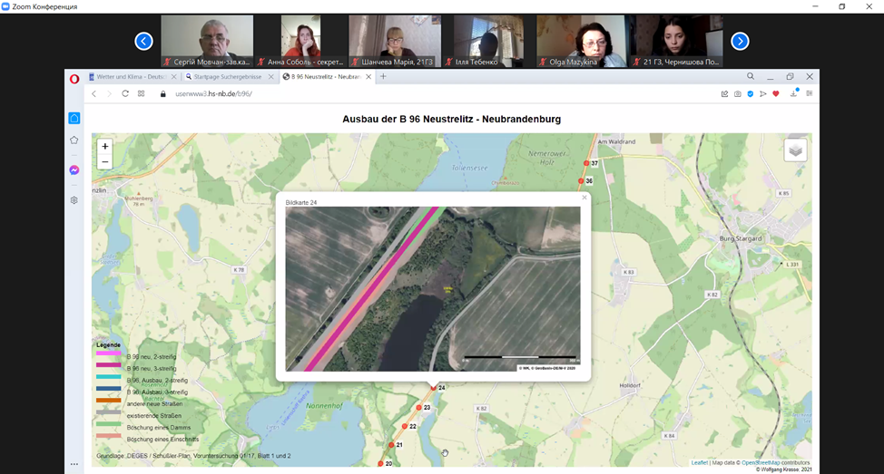This screenshot has height=474, width=884.
Task: Close the Wetter und Klima tab
Action: (x=173, y=76)
